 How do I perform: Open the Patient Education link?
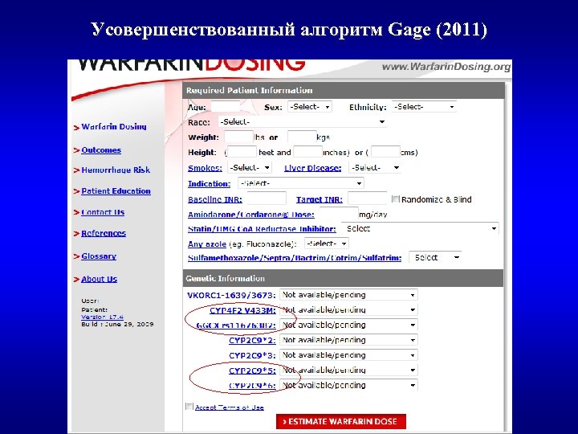tap(116, 191)
